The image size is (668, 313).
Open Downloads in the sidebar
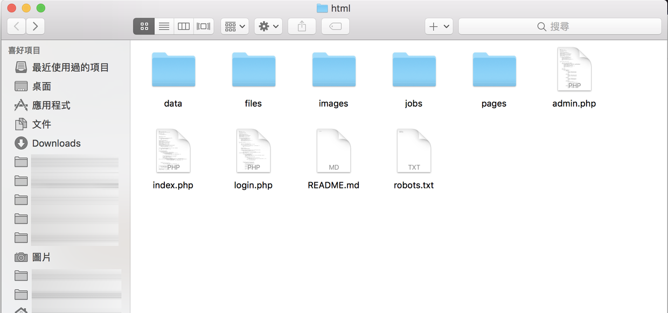point(56,143)
